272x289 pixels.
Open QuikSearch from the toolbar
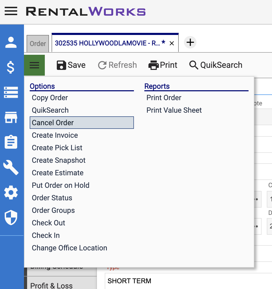(216, 65)
